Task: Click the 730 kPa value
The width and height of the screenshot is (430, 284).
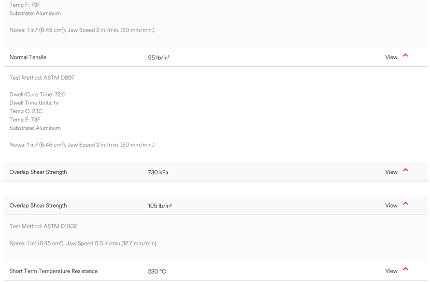Action: pos(158,173)
